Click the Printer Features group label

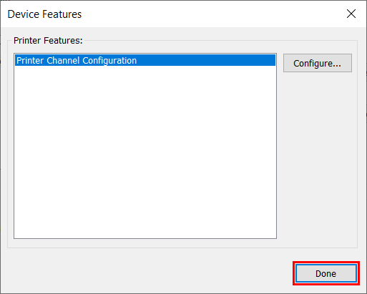coord(48,41)
